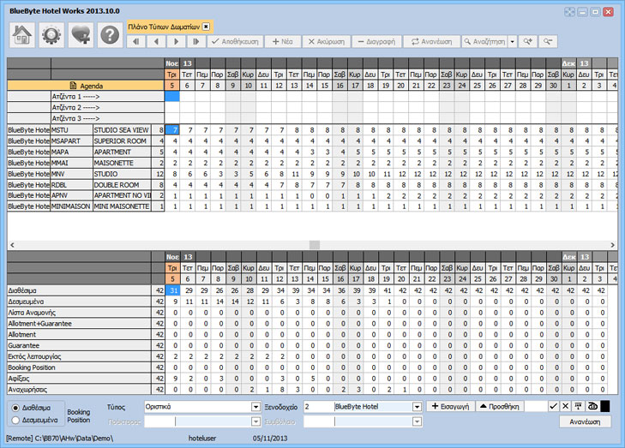
Task: Expand the Αναζήτηση dropdown arrow
Action: pyautogui.click(x=512, y=41)
